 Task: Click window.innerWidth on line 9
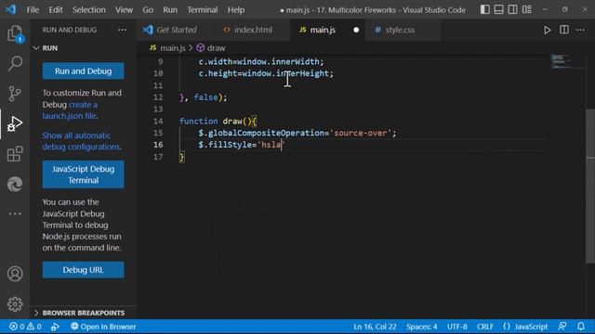(x=278, y=62)
